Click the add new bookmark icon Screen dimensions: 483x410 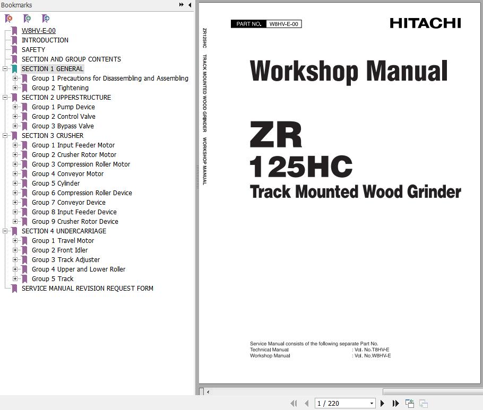pos(27,19)
